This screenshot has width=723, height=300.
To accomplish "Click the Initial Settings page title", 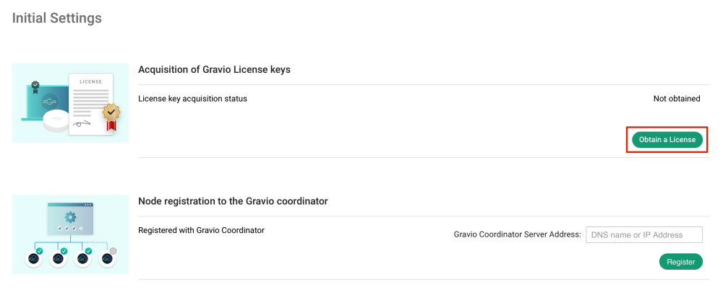I will pyautogui.click(x=56, y=18).
